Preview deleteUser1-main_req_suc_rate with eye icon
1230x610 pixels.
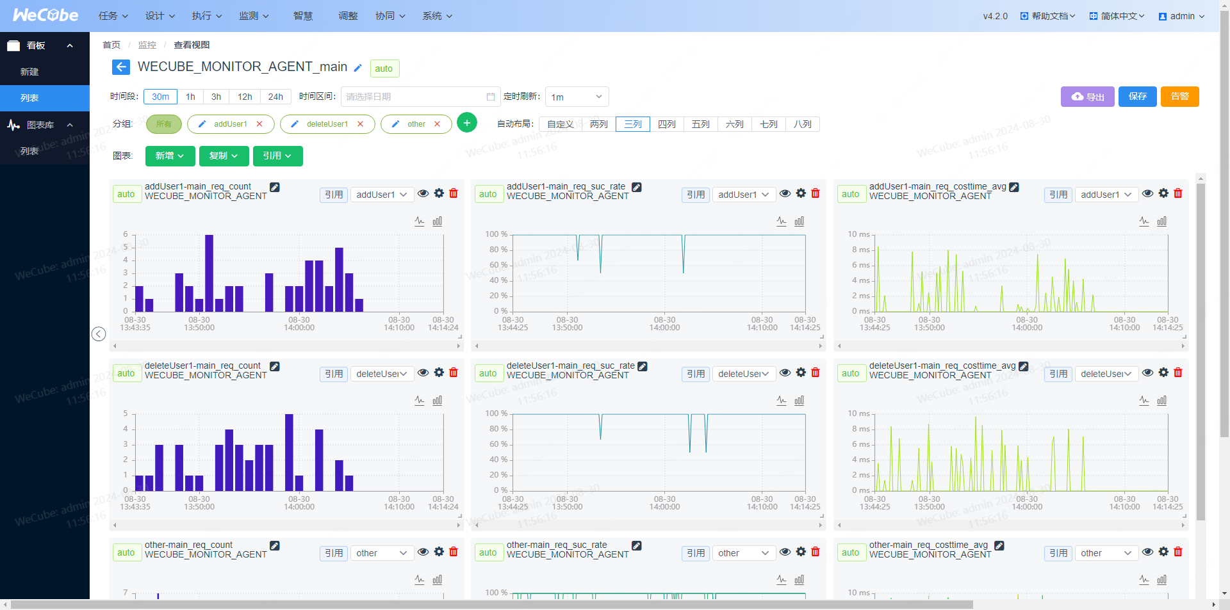785,373
